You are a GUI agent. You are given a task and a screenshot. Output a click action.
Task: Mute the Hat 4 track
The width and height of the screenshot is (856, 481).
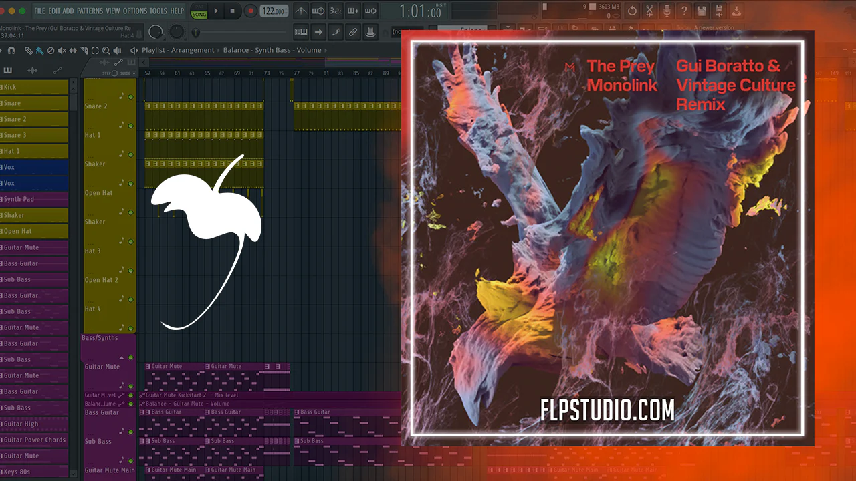(130, 328)
